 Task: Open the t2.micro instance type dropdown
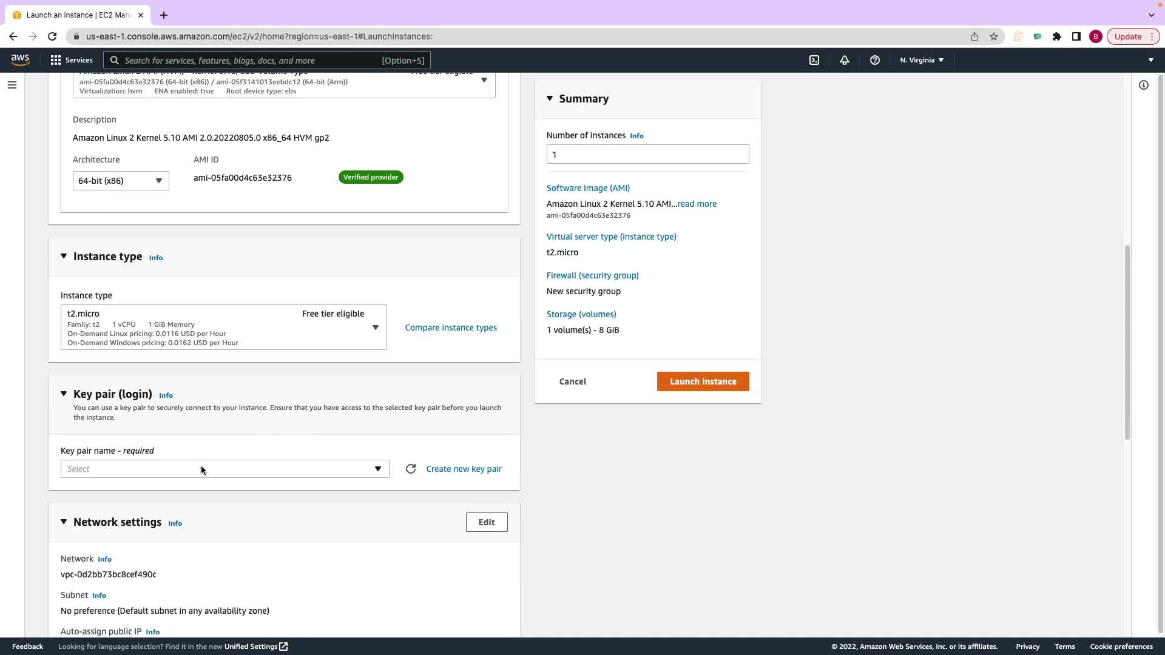point(223,327)
